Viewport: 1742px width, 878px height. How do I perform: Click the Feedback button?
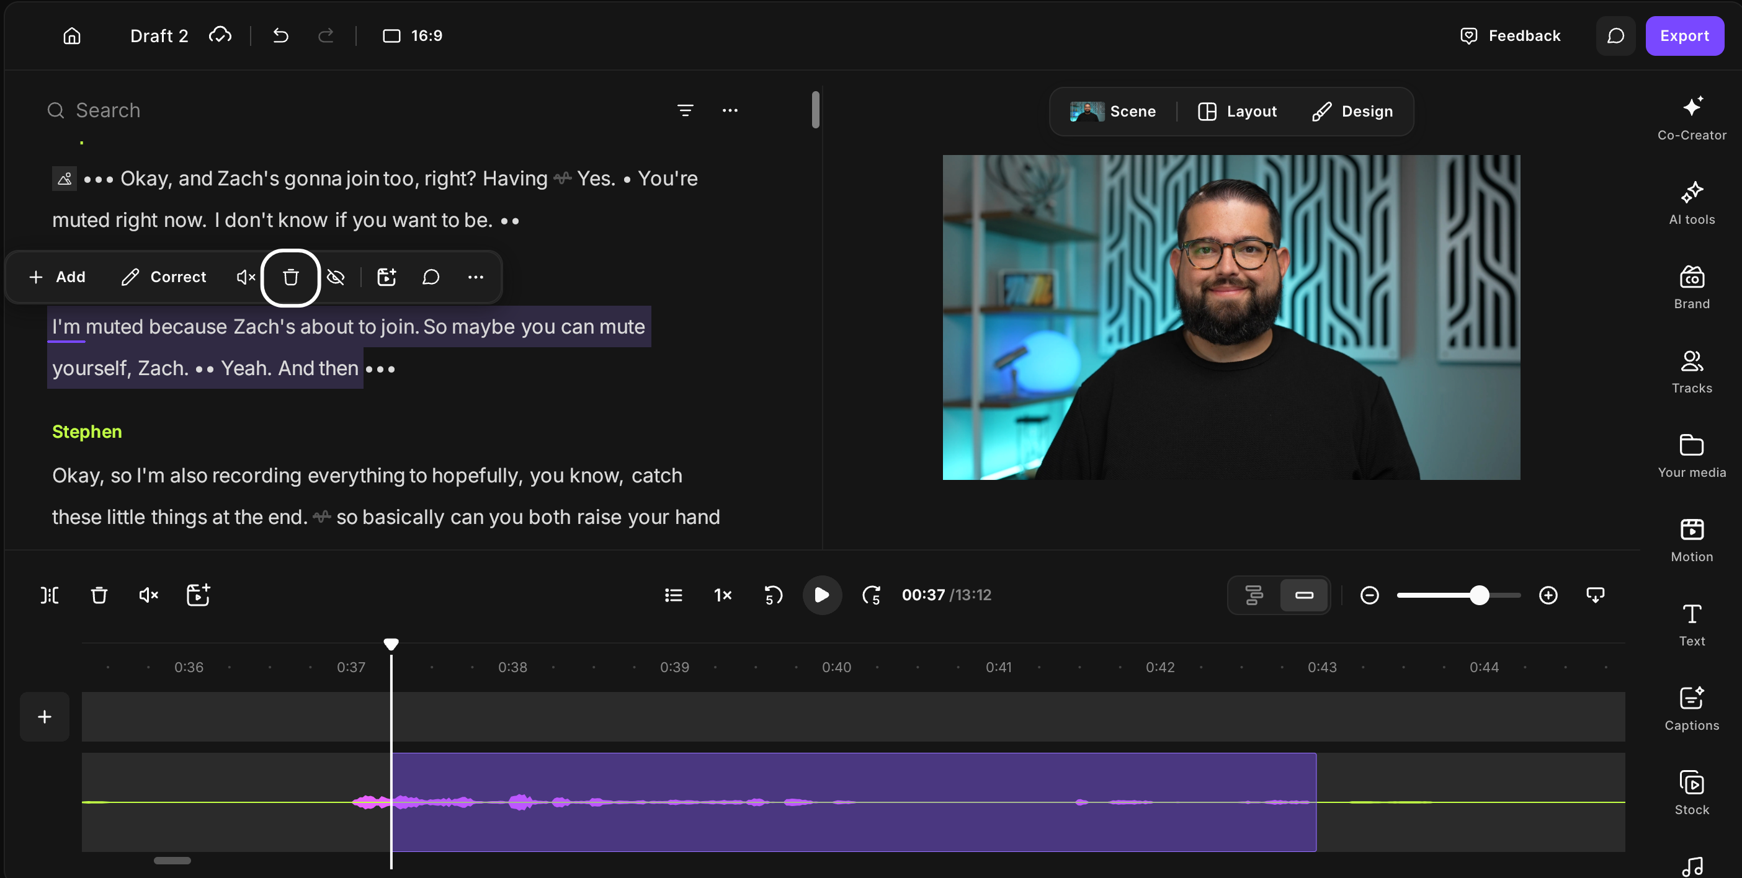[1510, 36]
